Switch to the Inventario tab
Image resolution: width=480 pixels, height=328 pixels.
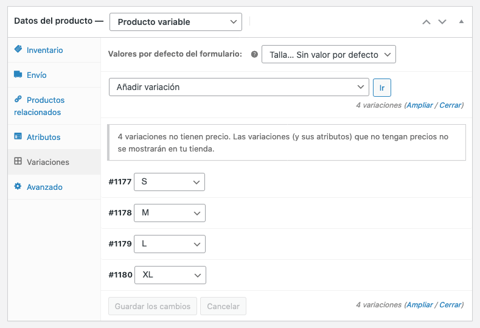pos(44,51)
